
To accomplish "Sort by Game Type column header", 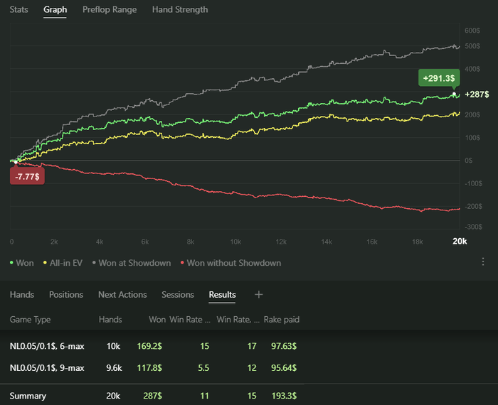I will click(x=30, y=319).
